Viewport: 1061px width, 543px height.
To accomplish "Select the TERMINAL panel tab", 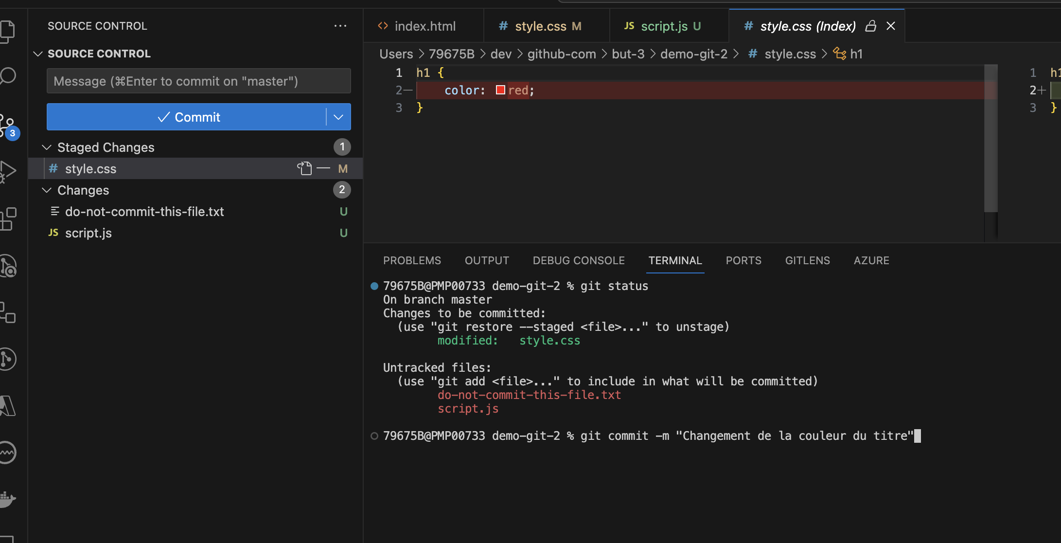I will [675, 260].
